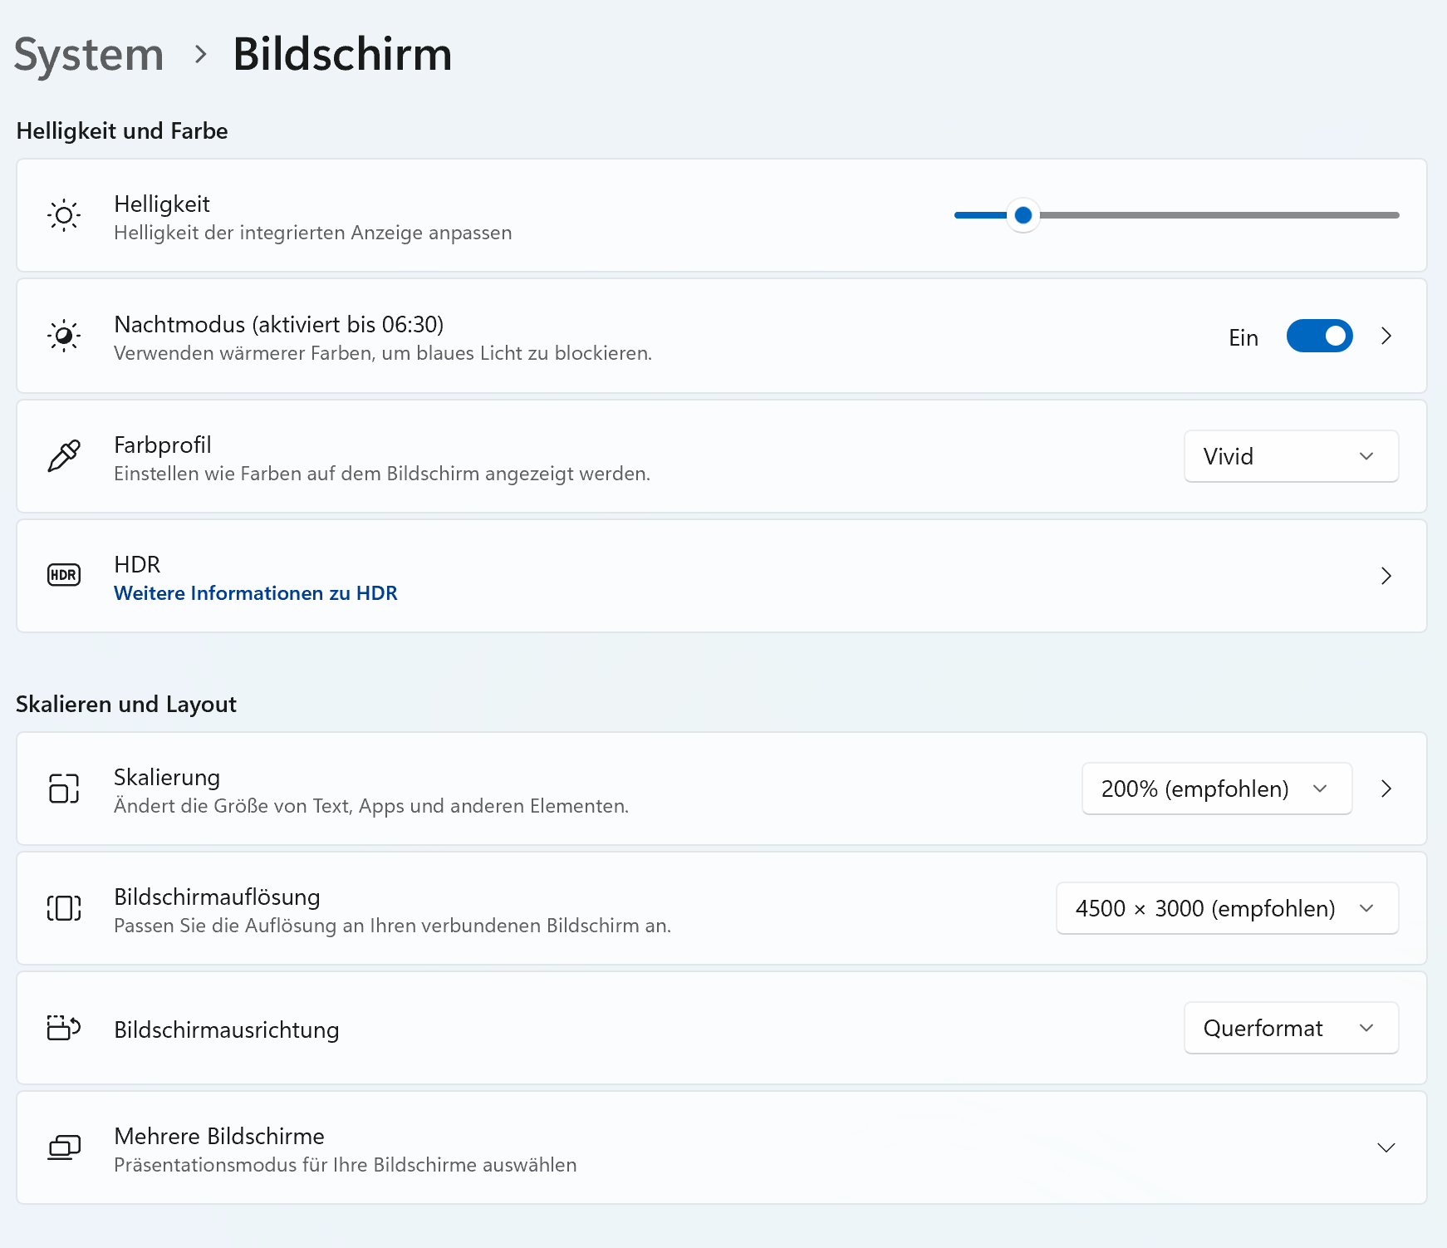This screenshot has width=1447, height=1248.
Task: Click the Skalierung scale icon
Action: (x=64, y=789)
